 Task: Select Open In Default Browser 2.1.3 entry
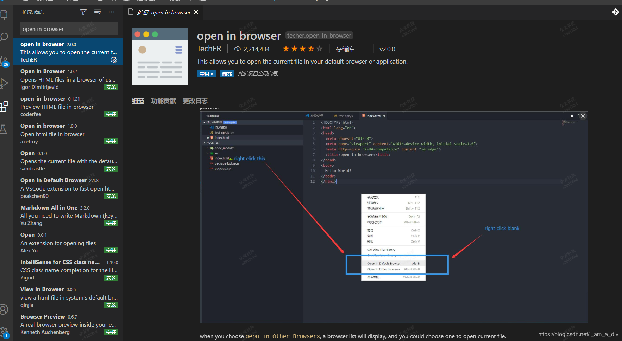(68, 188)
